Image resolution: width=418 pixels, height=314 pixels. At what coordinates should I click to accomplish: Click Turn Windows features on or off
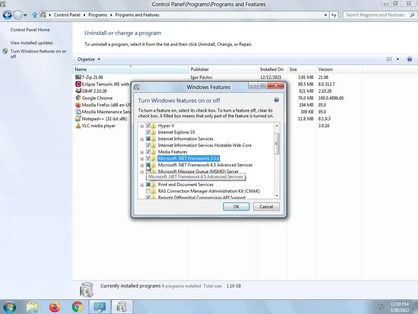[38, 54]
